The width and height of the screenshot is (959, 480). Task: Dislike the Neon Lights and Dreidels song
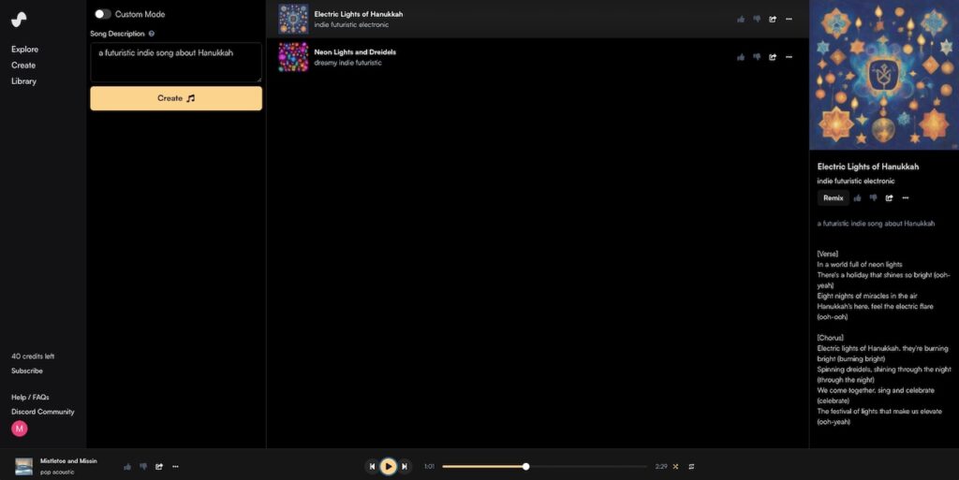757,57
